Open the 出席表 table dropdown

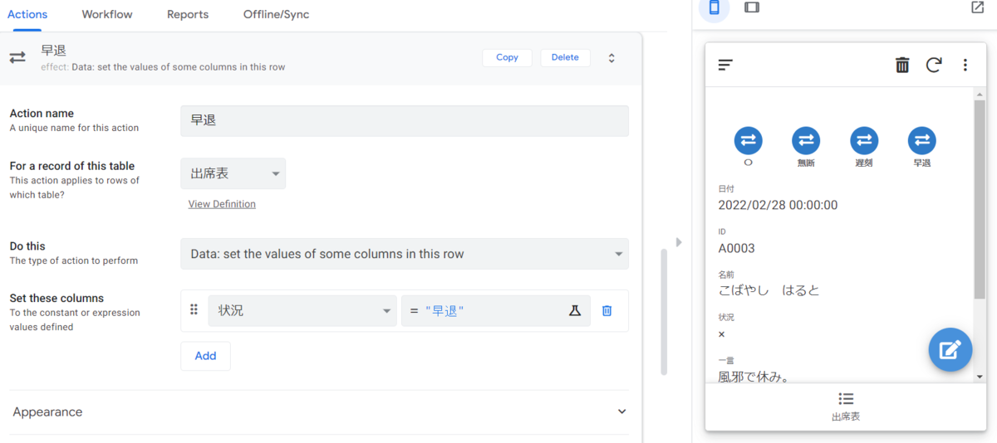pyautogui.click(x=233, y=173)
